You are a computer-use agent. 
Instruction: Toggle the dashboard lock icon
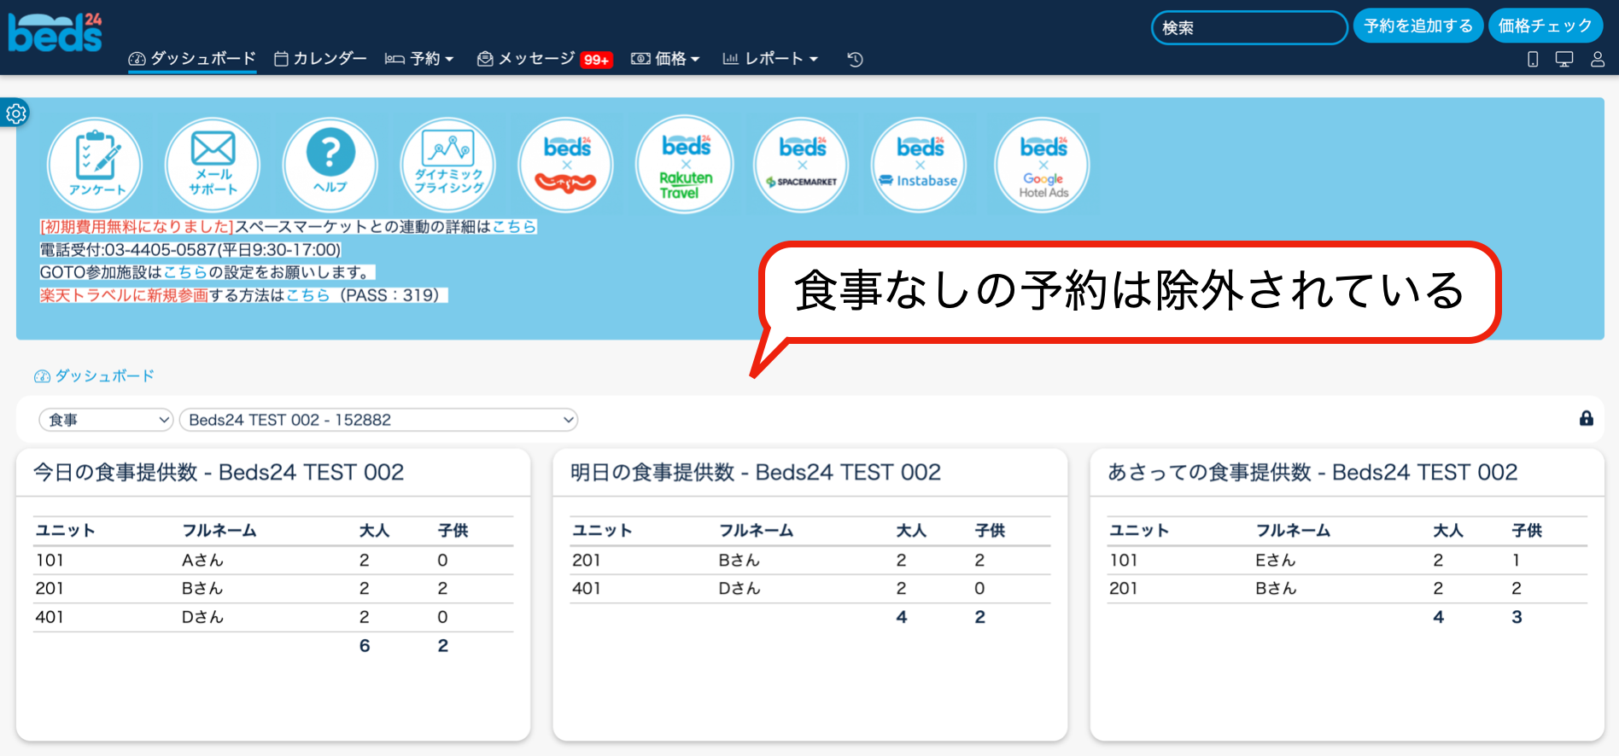coord(1586,418)
